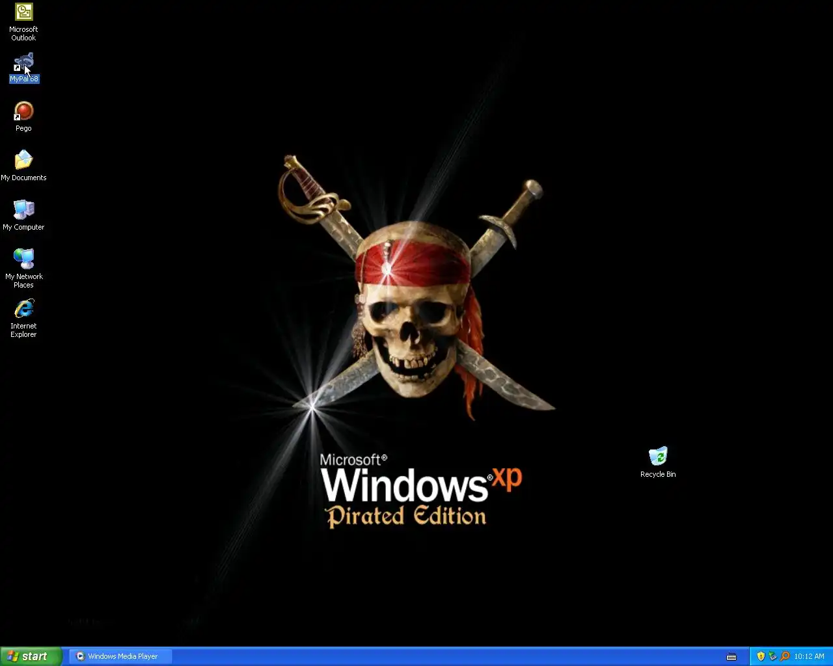The width and height of the screenshot is (833, 666).
Task: Click the 10:12 AM taskbar clock
Action: [809, 656]
